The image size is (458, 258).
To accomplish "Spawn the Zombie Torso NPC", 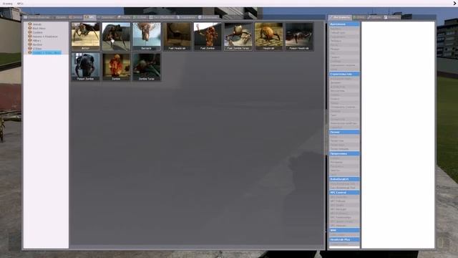I will (x=147, y=67).
